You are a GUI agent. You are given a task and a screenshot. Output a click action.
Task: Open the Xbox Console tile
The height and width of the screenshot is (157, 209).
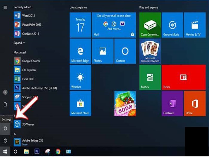click(x=150, y=25)
